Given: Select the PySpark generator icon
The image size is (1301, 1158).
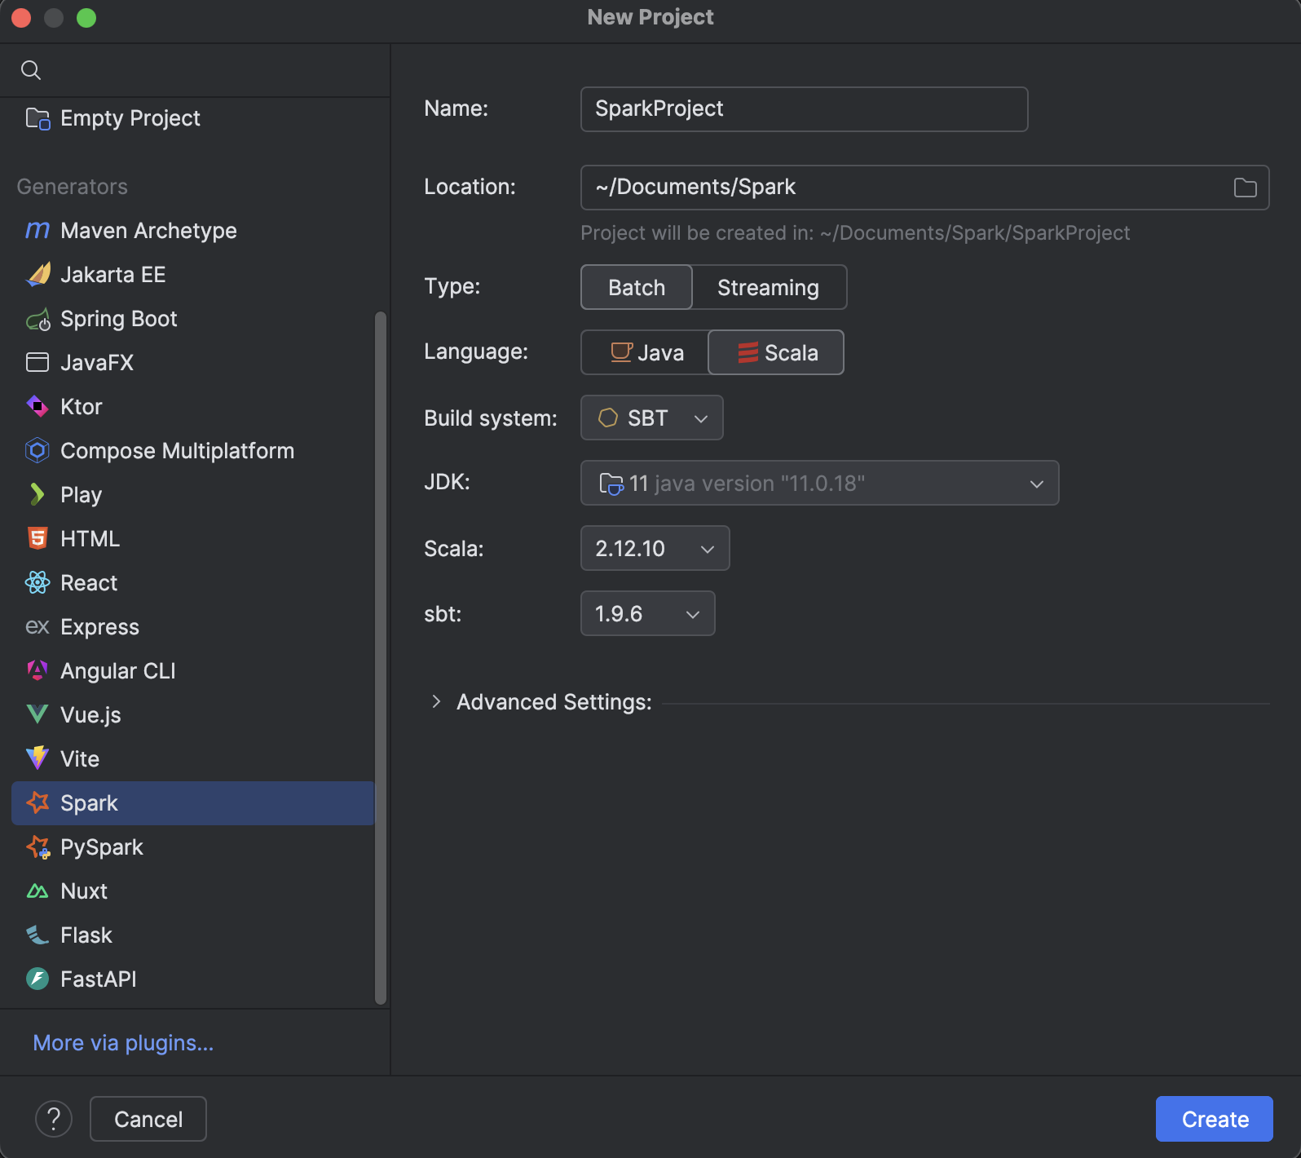Looking at the screenshot, I should (37, 847).
